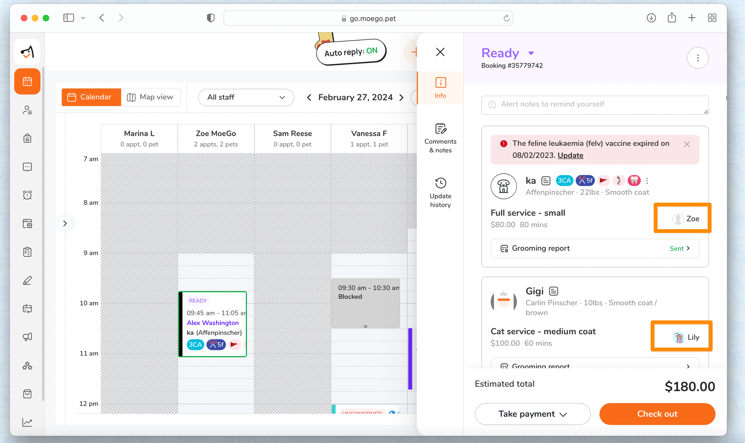The image size is (745, 443).
Task: Open the reports chart icon in sidebar
Action: point(27,423)
